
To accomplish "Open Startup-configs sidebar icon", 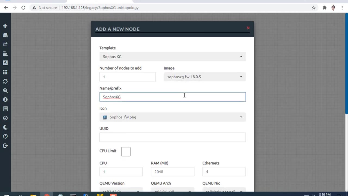I will [x=5, y=54].
